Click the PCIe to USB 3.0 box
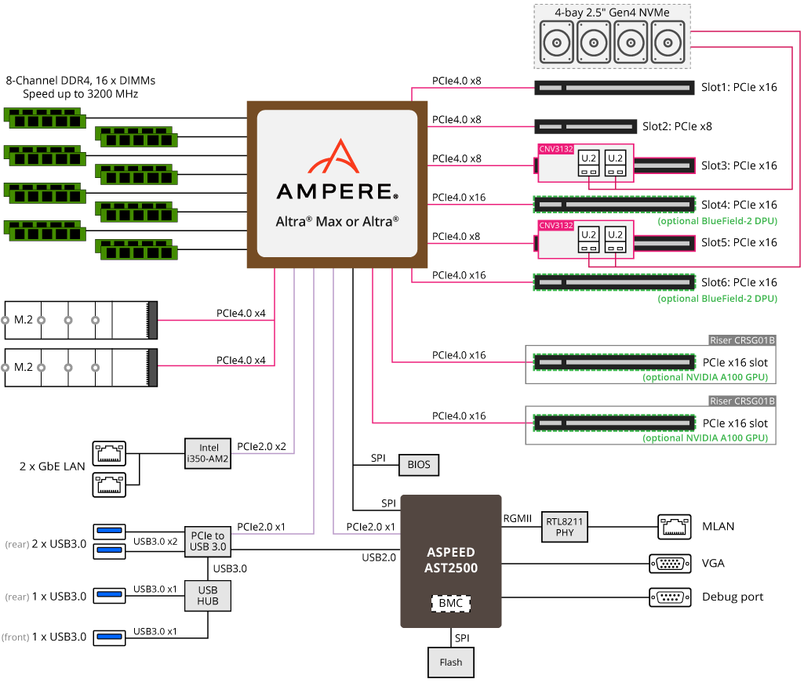The width and height of the screenshot is (804, 686). point(208,541)
